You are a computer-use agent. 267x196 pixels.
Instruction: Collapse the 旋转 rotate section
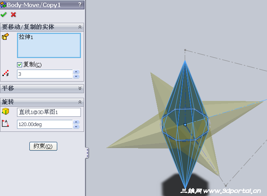tap(80, 102)
